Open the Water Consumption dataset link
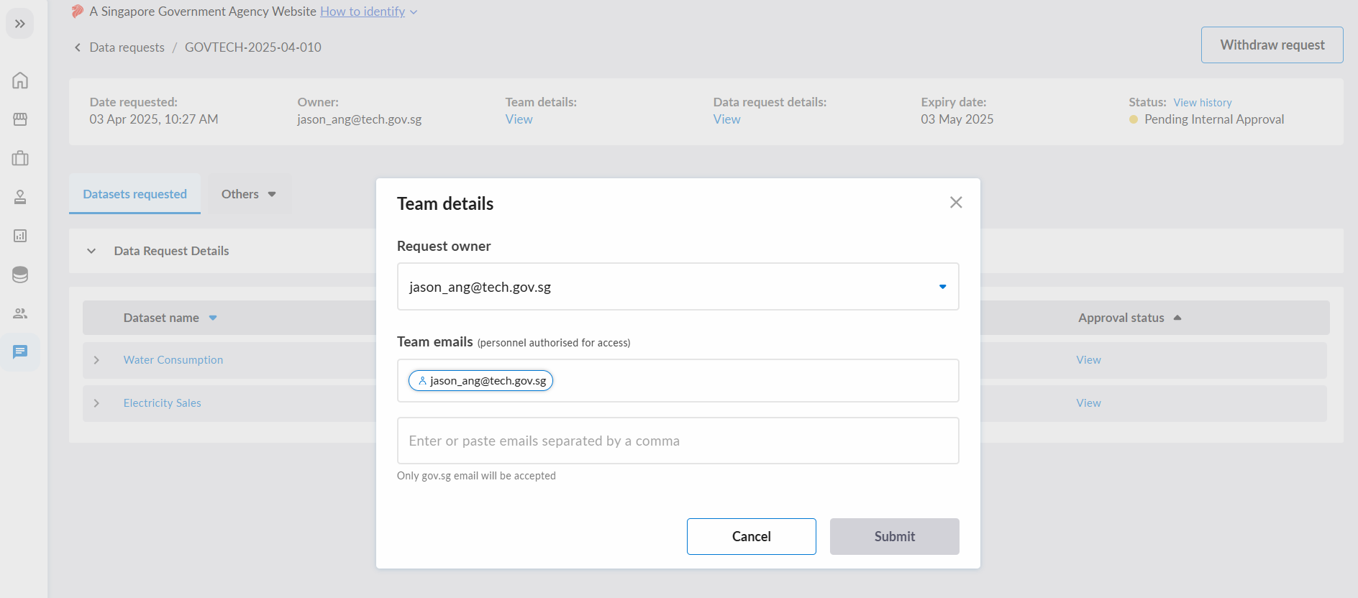This screenshot has width=1358, height=598. (x=173, y=360)
